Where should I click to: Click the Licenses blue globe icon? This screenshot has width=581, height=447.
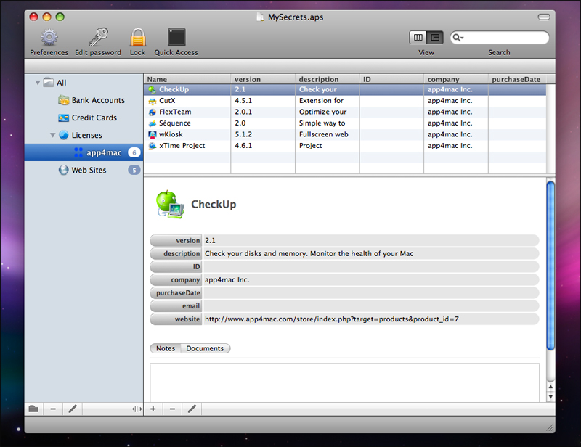point(64,135)
